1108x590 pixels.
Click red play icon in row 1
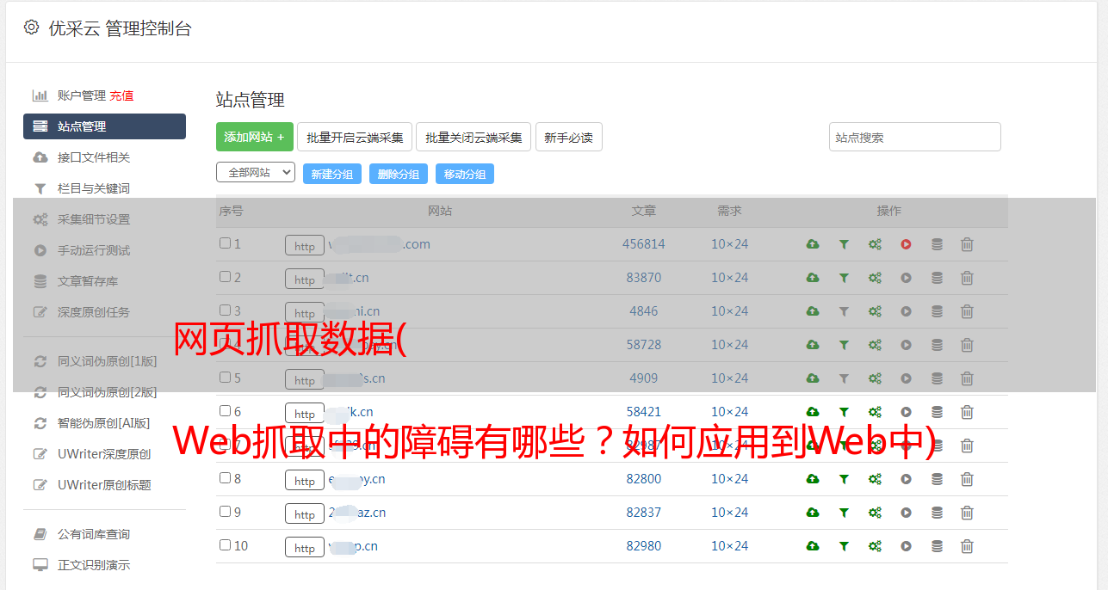pyautogui.click(x=906, y=244)
